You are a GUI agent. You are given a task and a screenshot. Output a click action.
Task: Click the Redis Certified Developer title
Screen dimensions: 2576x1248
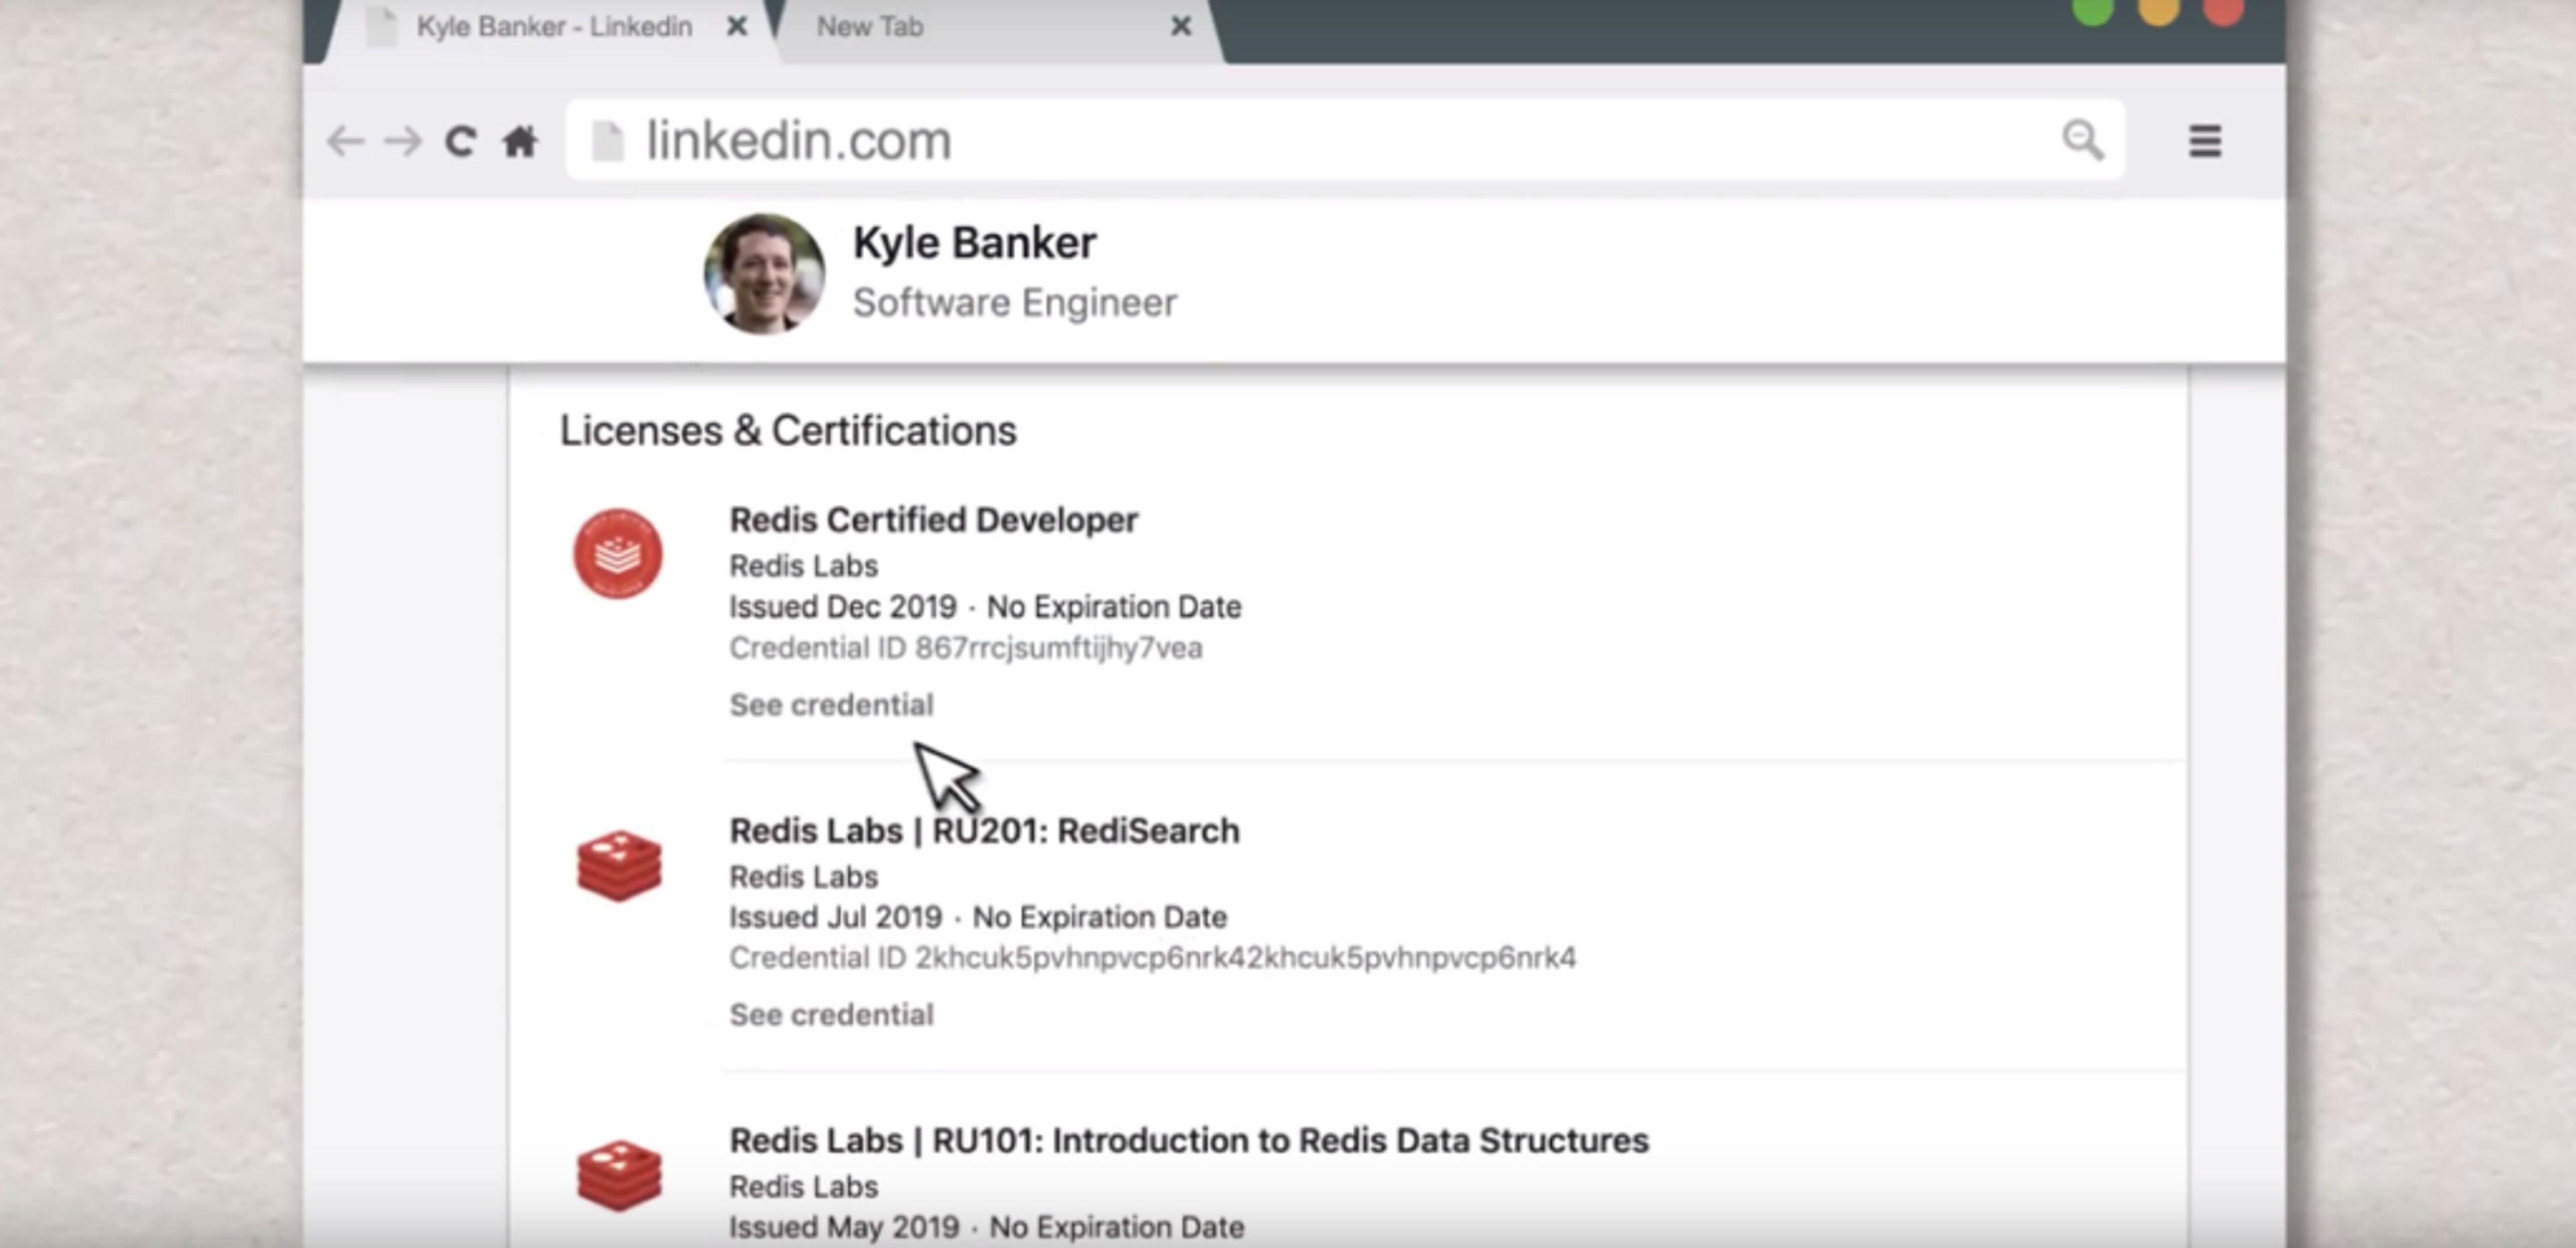point(933,520)
